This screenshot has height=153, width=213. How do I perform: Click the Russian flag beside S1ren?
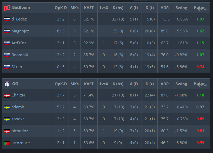tap(7, 67)
